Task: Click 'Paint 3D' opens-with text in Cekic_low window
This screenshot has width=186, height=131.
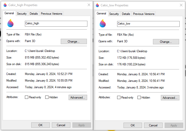Action: coord(122,41)
